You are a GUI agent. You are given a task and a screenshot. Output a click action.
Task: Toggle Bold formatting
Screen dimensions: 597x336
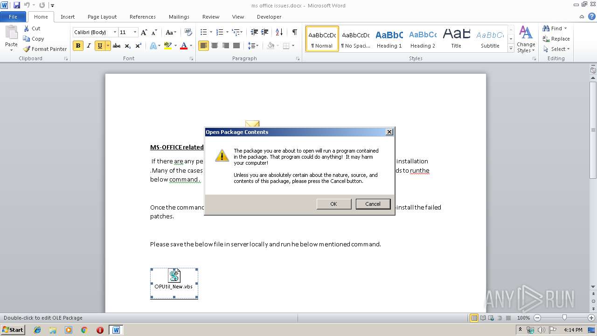[x=78, y=46]
